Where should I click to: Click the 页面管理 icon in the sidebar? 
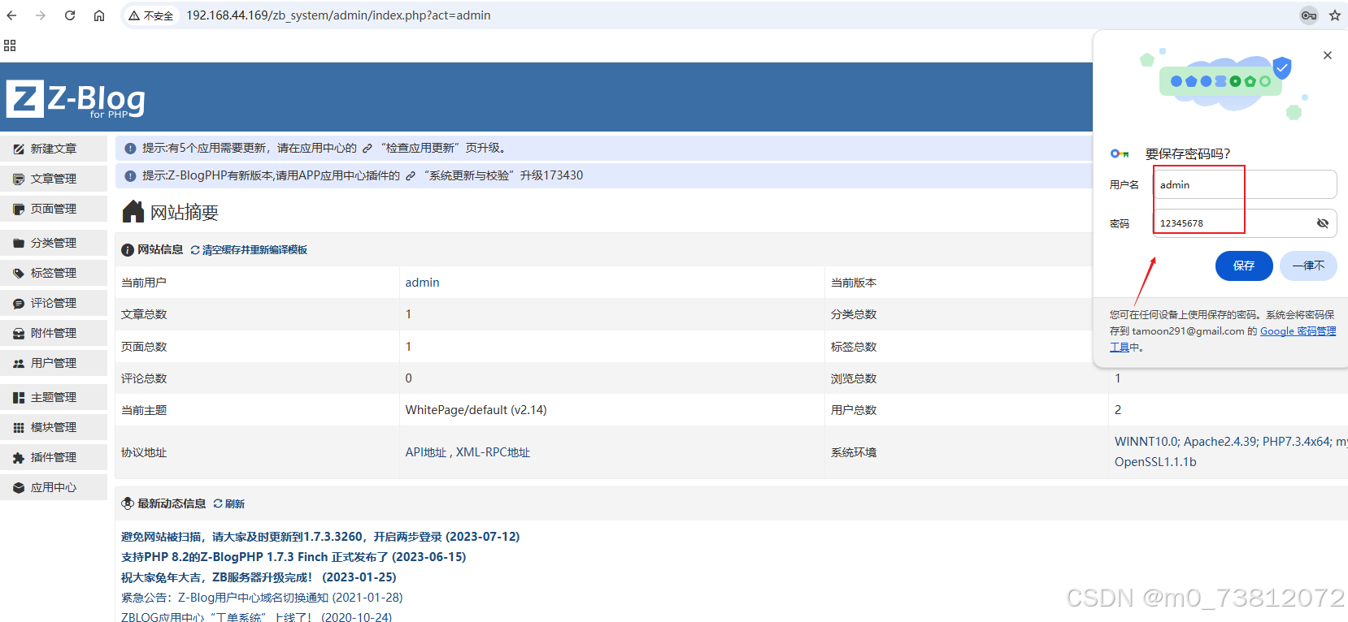click(19, 209)
